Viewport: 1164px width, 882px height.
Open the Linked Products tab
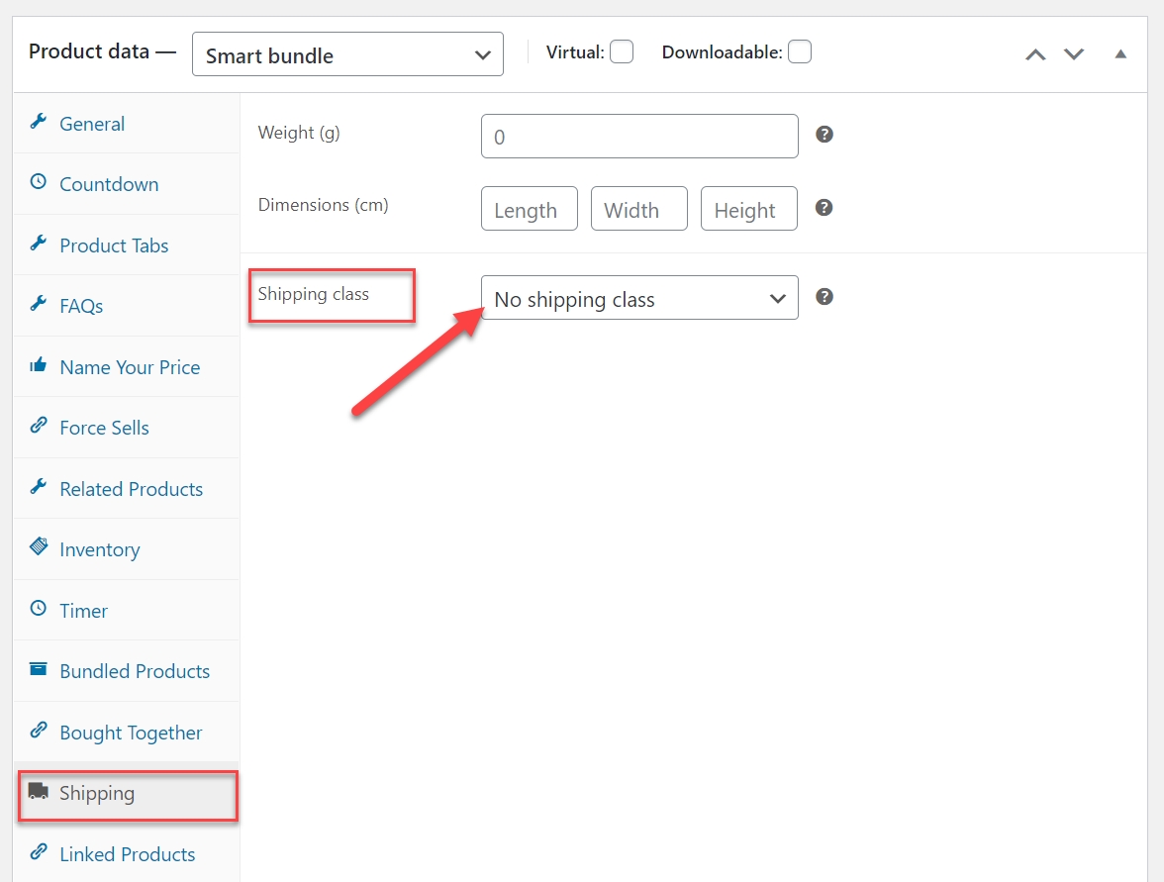[127, 854]
